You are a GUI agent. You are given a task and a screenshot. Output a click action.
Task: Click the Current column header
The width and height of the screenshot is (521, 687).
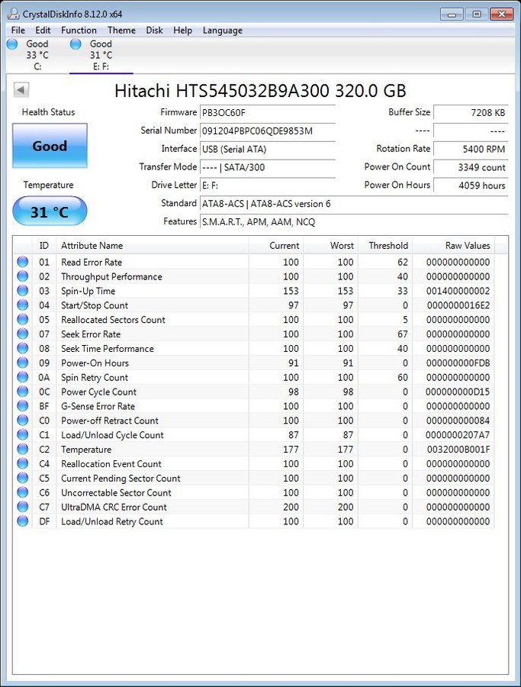pyautogui.click(x=276, y=245)
